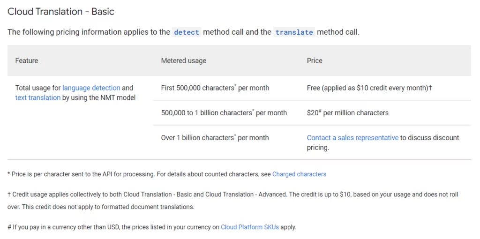480x239 pixels.
Task: Open the language detection link
Action: 91,88
